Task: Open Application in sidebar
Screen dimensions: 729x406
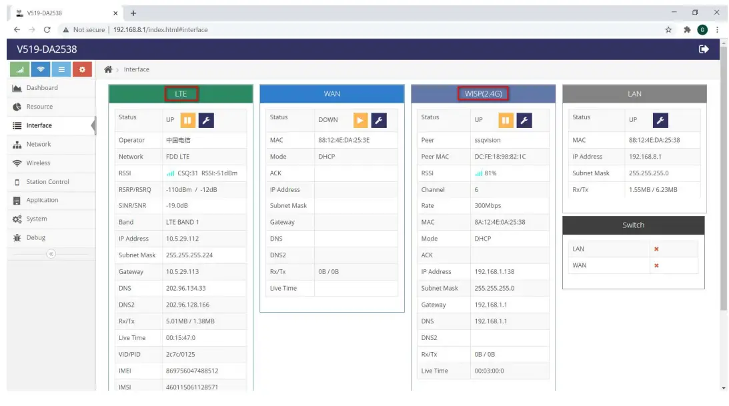Action: point(51,200)
